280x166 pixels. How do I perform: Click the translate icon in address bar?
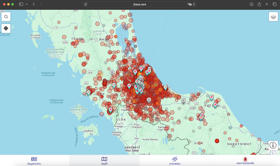(189, 4)
